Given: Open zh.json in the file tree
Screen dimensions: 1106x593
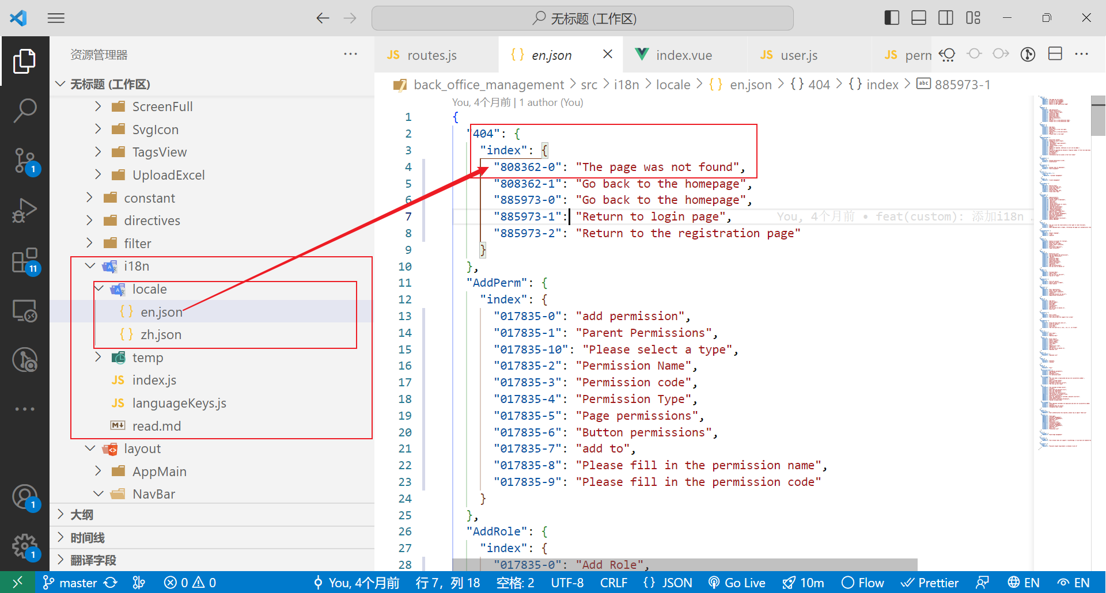Looking at the screenshot, I should click(161, 334).
